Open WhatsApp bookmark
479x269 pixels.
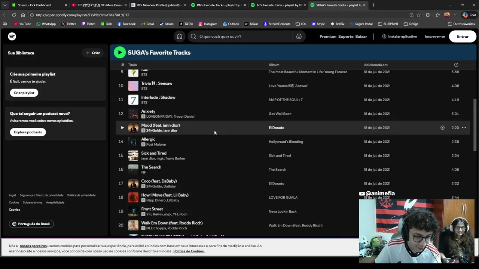tap(46, 24)
